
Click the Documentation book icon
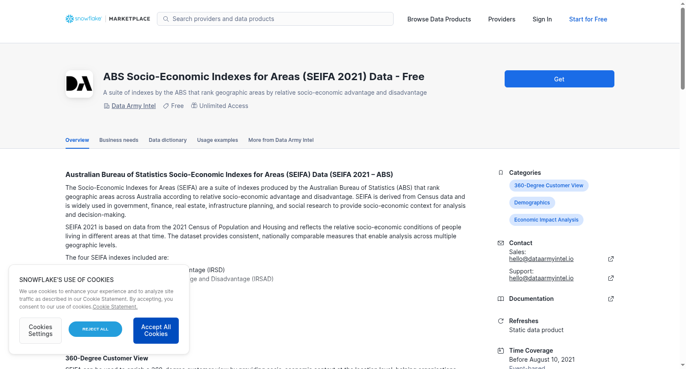tap(500, 299)
